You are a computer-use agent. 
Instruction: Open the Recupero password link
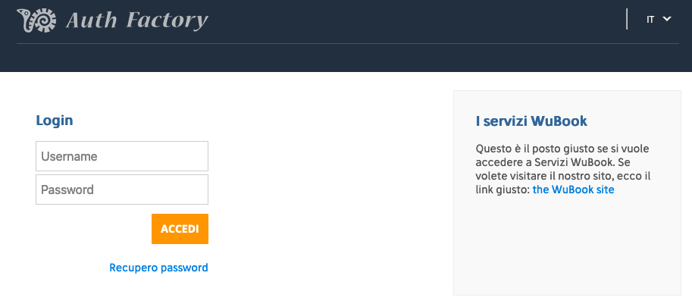(158, 268)
